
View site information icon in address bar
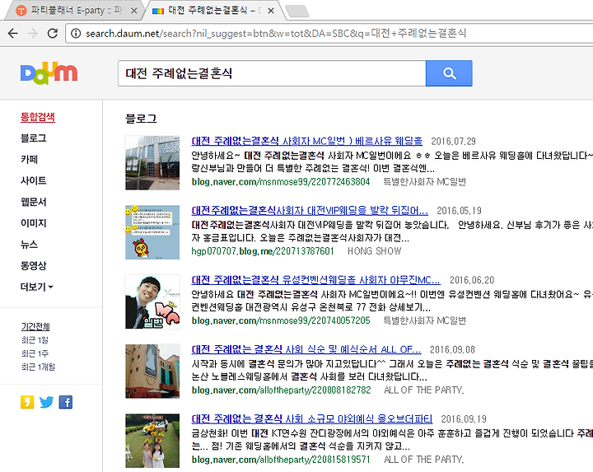(76, 34)
